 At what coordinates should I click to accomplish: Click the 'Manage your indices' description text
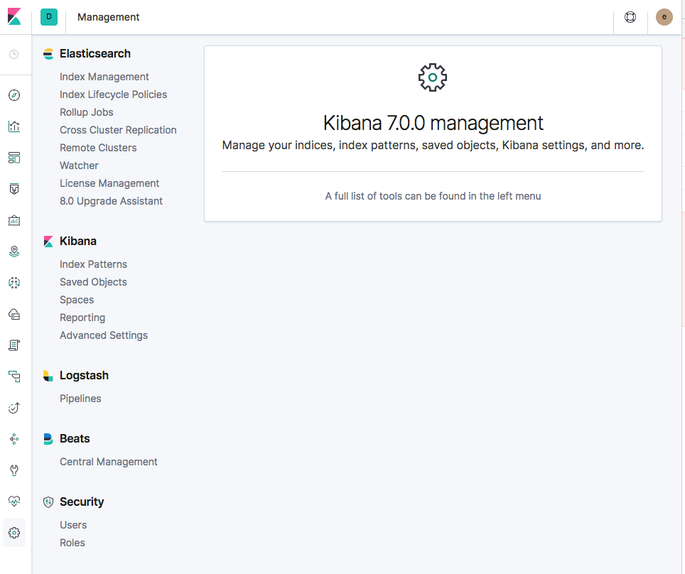tap(433, 145)
